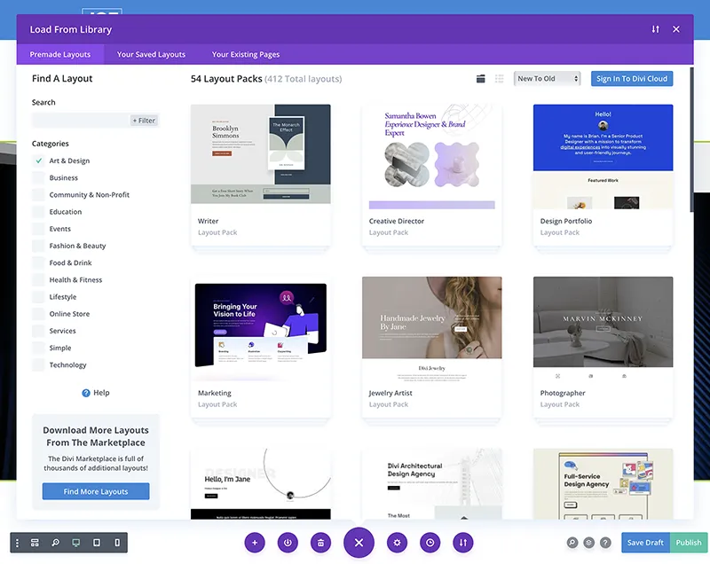Click purple portability arrows icon in bottom bar
Screen dimensions: 710x564
point(463,543)
